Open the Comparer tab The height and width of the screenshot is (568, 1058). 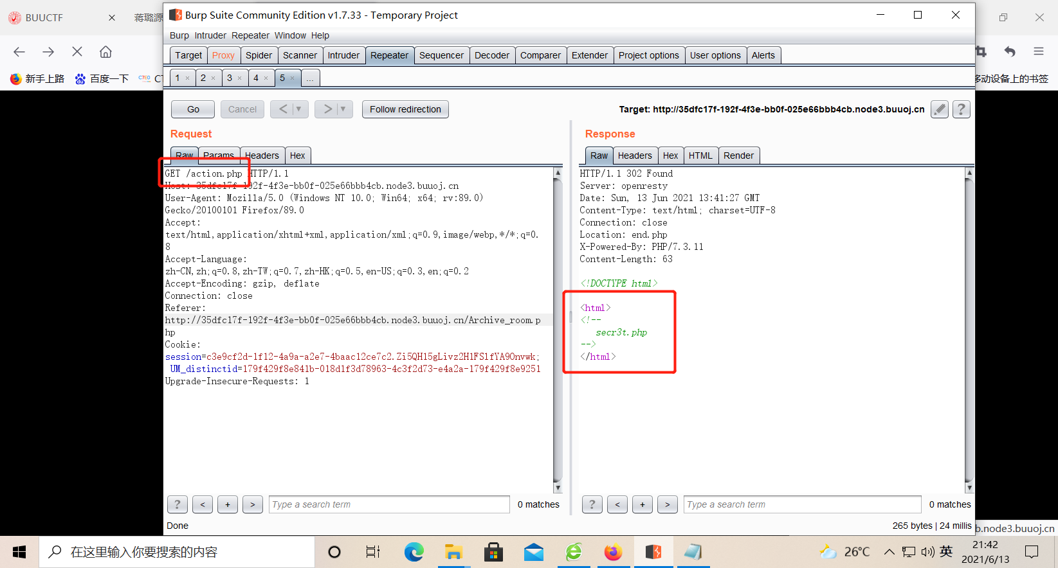coord(540,55)
